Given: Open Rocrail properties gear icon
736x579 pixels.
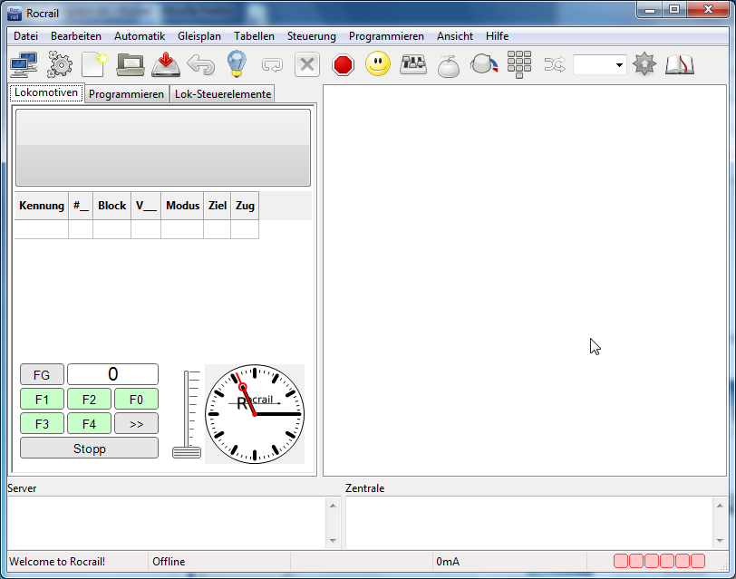Looking at the screenshot, I should click(x=60, y=65).
